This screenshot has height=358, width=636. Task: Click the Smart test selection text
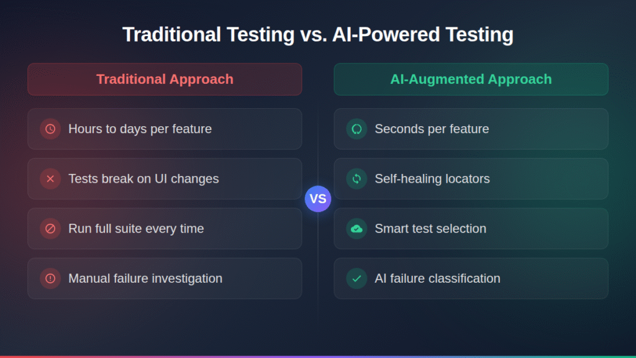(x=430, y=229)
